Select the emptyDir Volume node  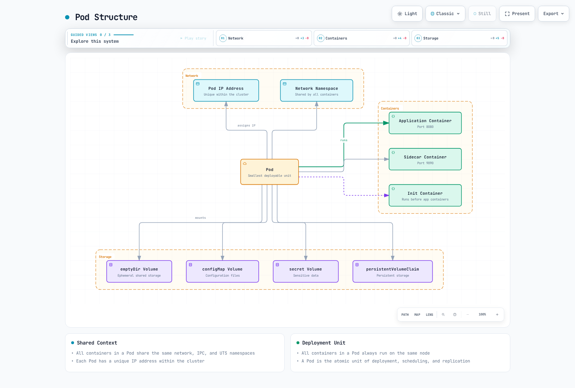(139, 272)
